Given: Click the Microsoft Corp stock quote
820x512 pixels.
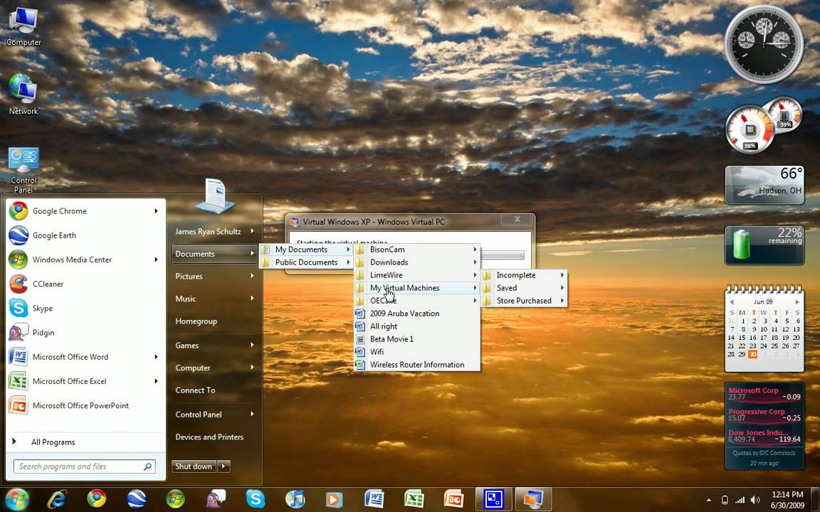Looking at the screenshot, I should [x=764, y=393].
